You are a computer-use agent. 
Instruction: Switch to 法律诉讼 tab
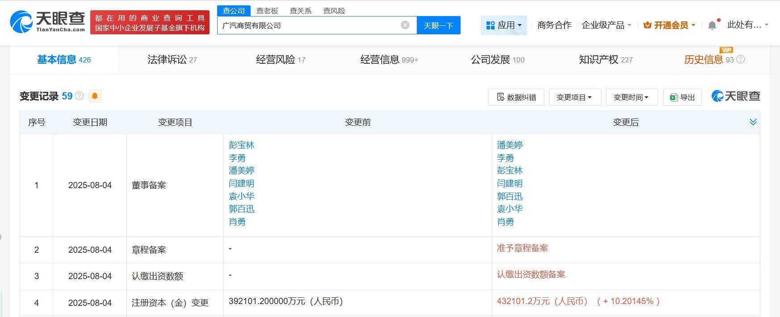[x=172, y=59]
